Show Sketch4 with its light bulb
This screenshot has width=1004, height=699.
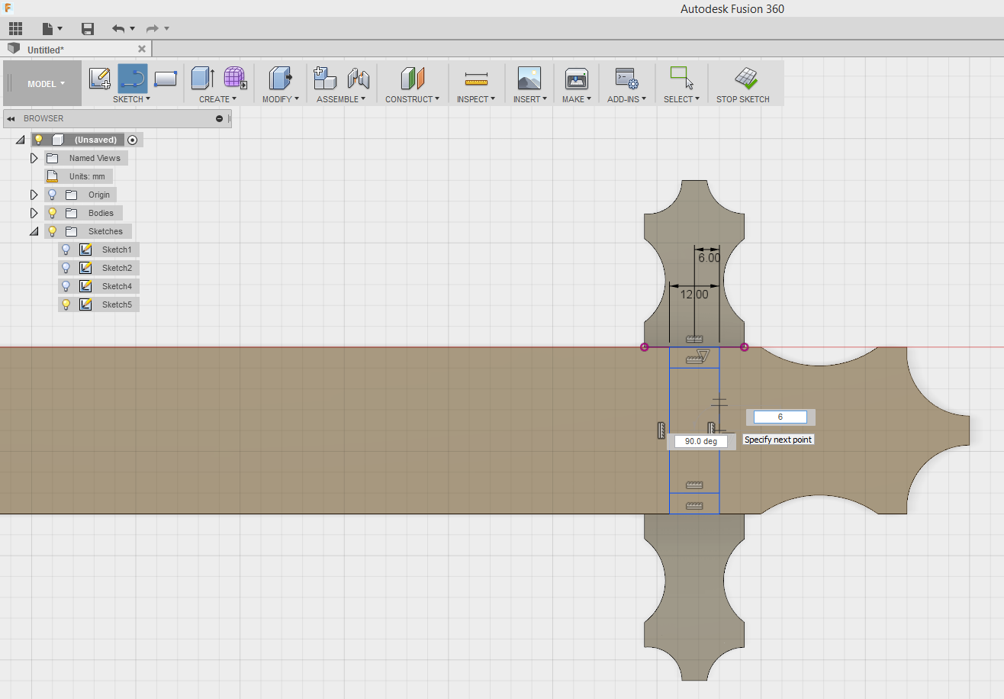tap(66, 286)
